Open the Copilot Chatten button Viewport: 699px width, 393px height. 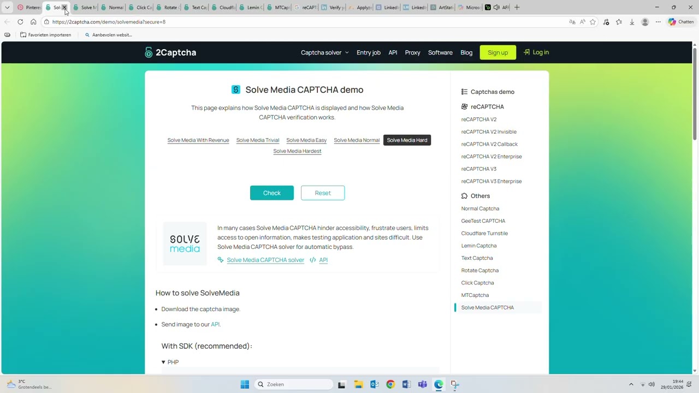click(x=681, y=22)
